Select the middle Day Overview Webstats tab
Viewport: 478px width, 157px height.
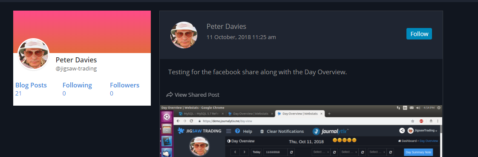tap(251, 114)
